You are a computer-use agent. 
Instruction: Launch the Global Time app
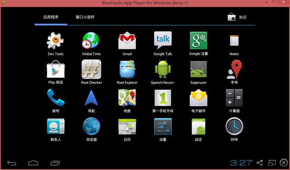pos(91,40)
